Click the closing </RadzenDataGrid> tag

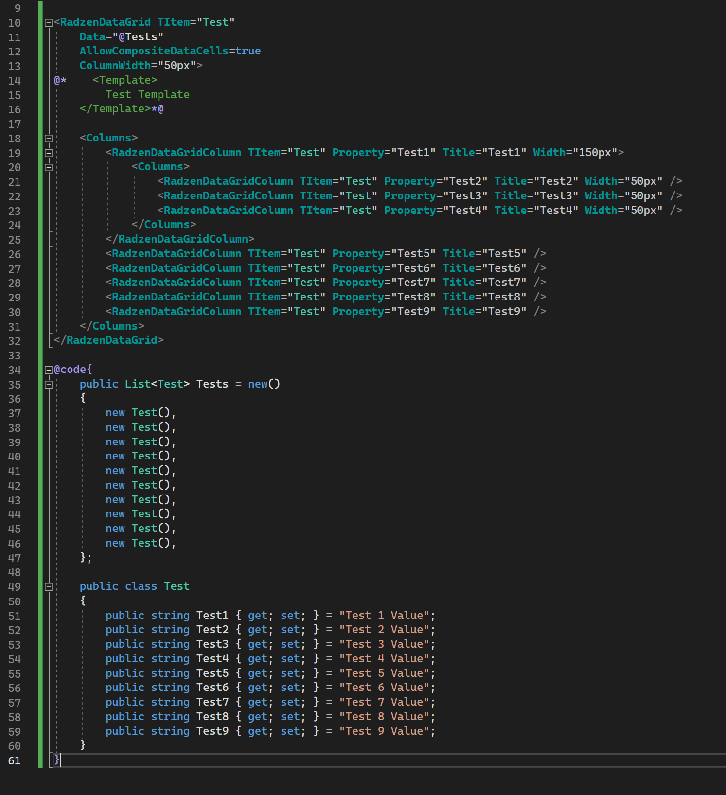point(109,340)
